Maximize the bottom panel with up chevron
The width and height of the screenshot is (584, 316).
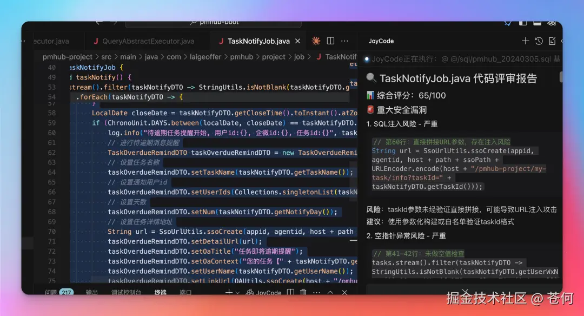tap(330, 293)
